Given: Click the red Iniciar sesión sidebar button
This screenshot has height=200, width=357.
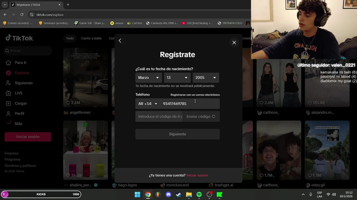Looking at the screenshot, I should 28,137.
